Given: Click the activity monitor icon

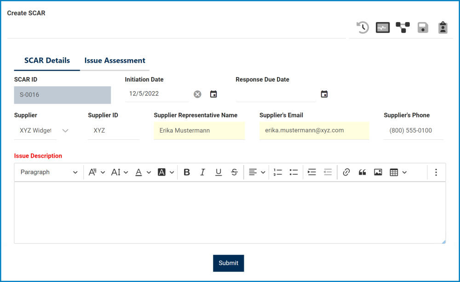Looking at the screenshot, I should pos(383,28).
